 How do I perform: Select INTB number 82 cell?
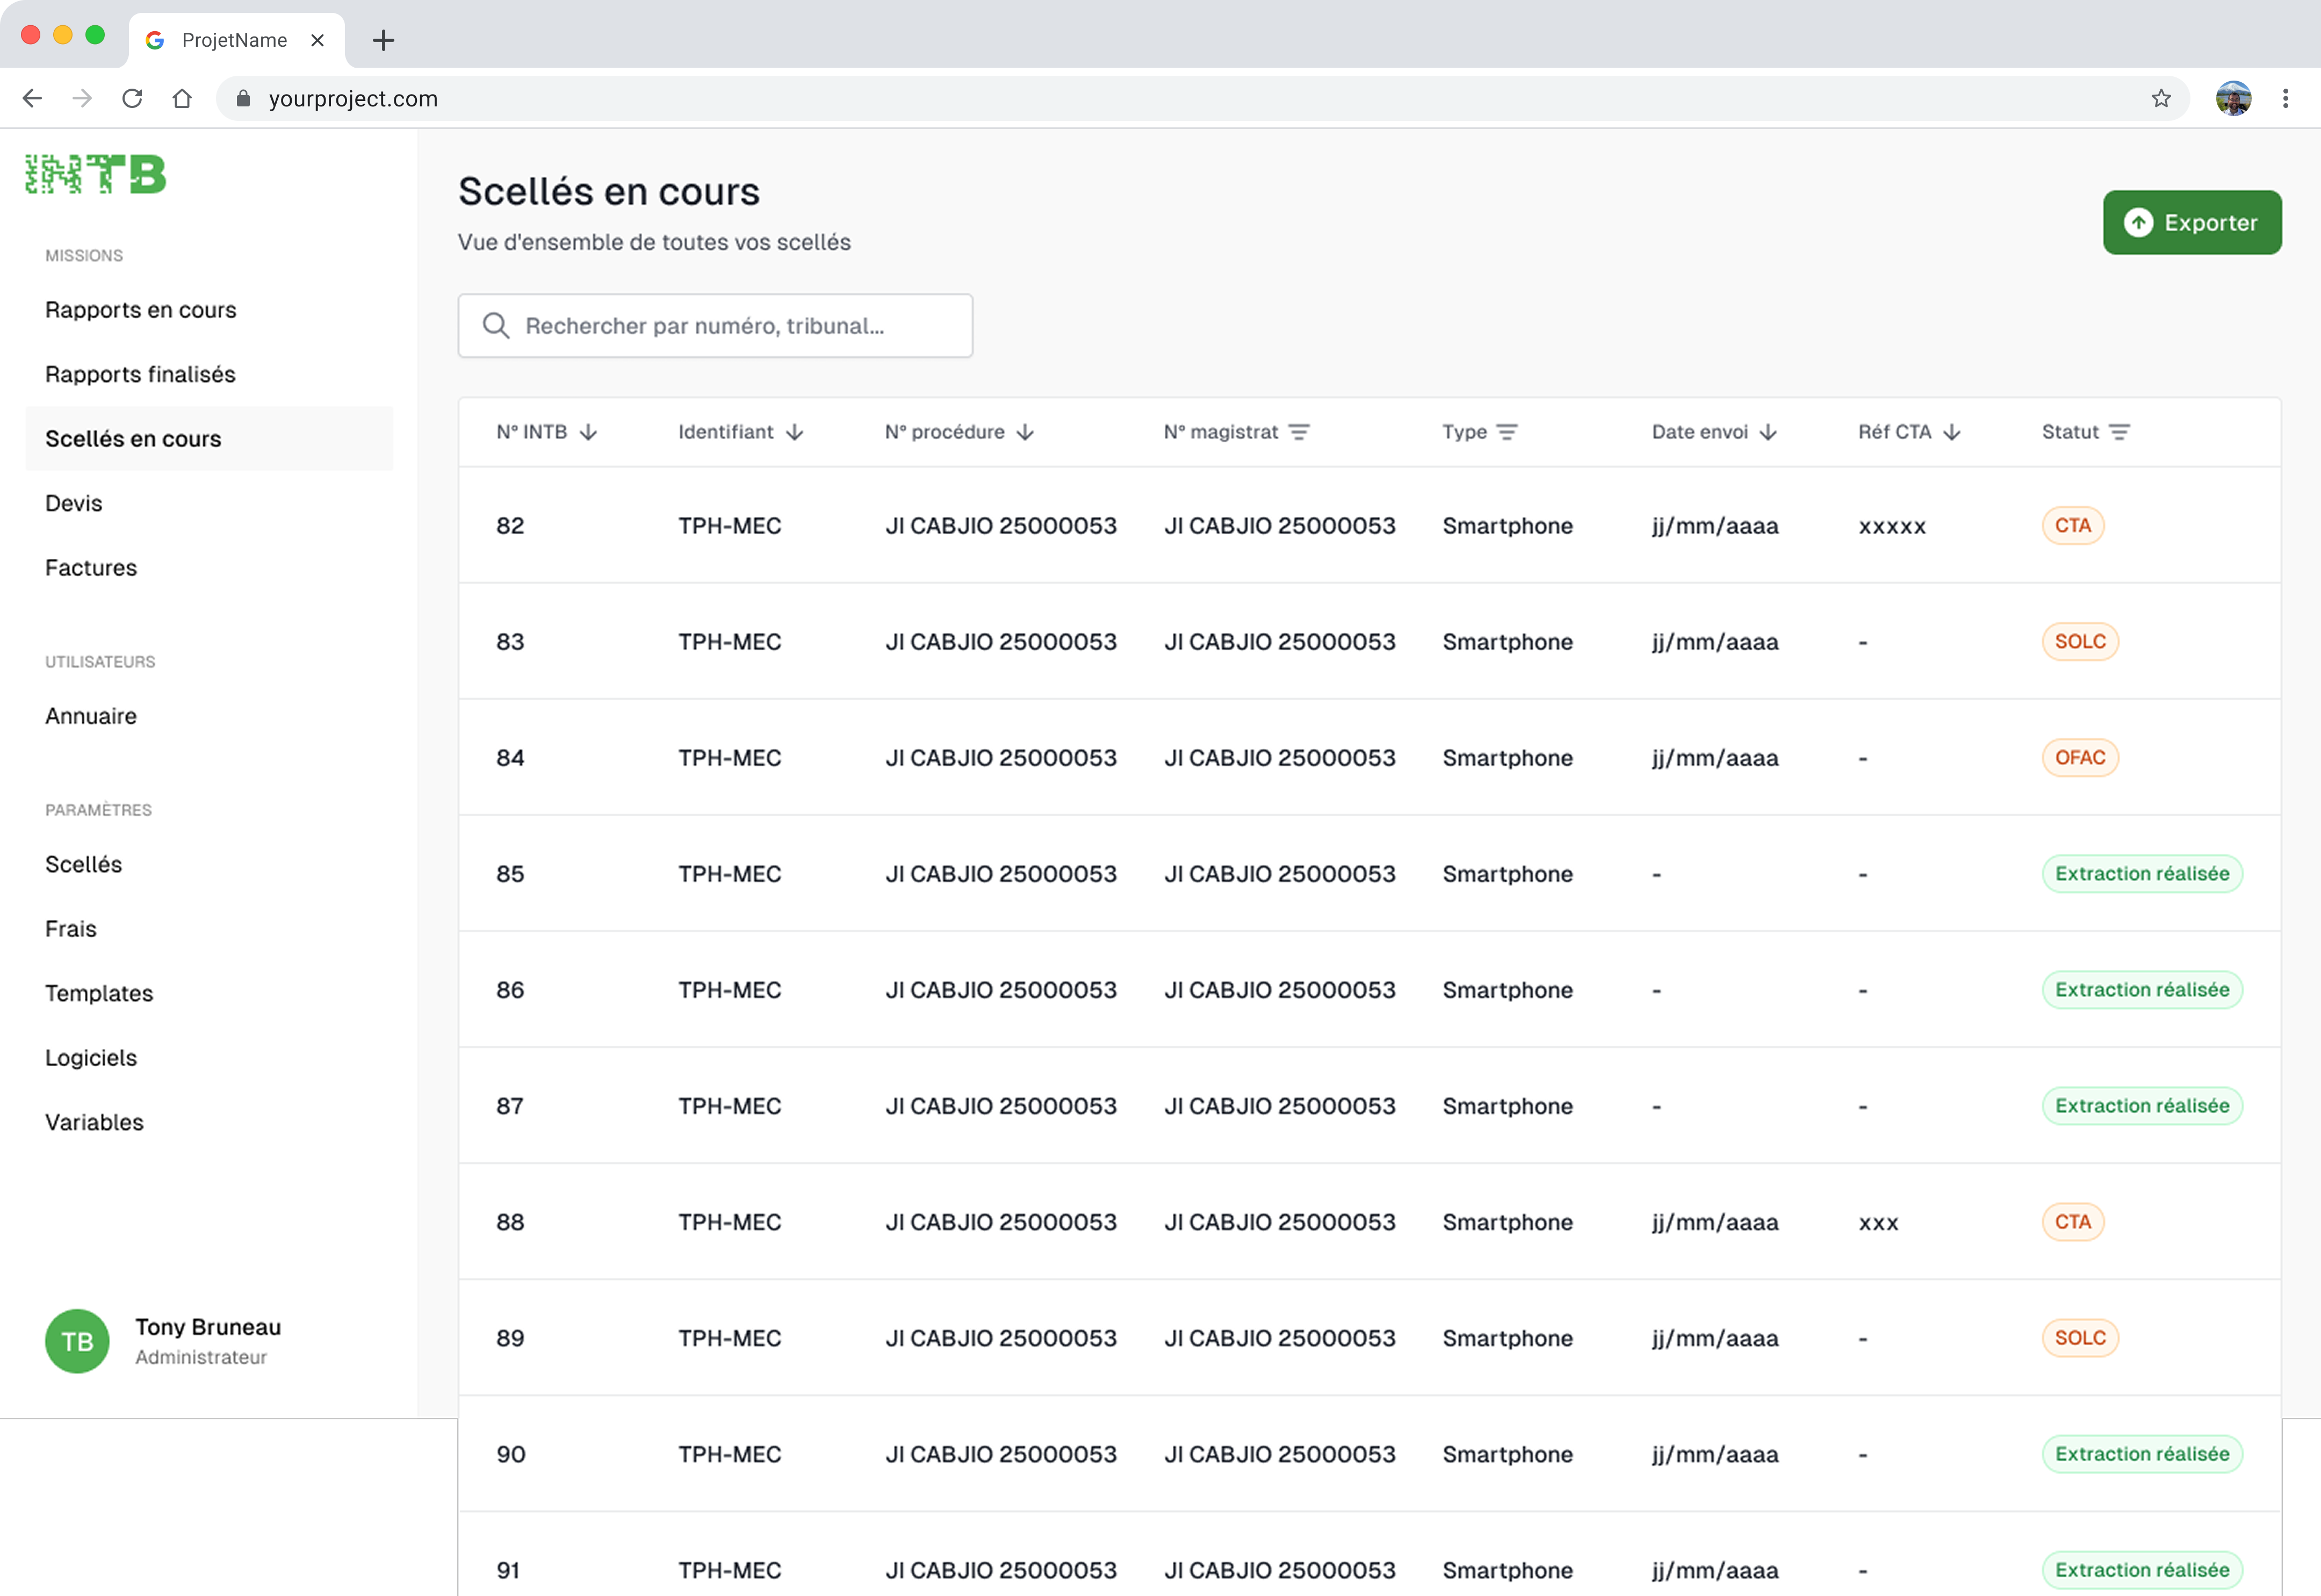point(511,526)
